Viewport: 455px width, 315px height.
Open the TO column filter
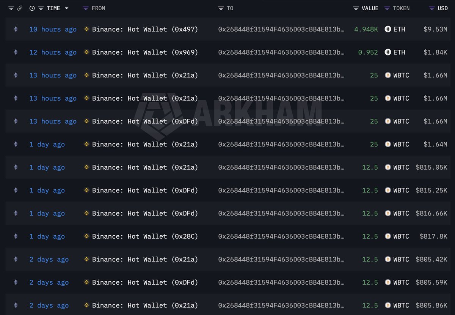221,8
